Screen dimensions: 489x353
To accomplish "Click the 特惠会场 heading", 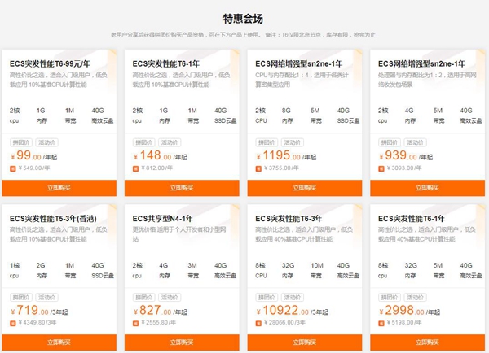I will [x=243, y=19].
